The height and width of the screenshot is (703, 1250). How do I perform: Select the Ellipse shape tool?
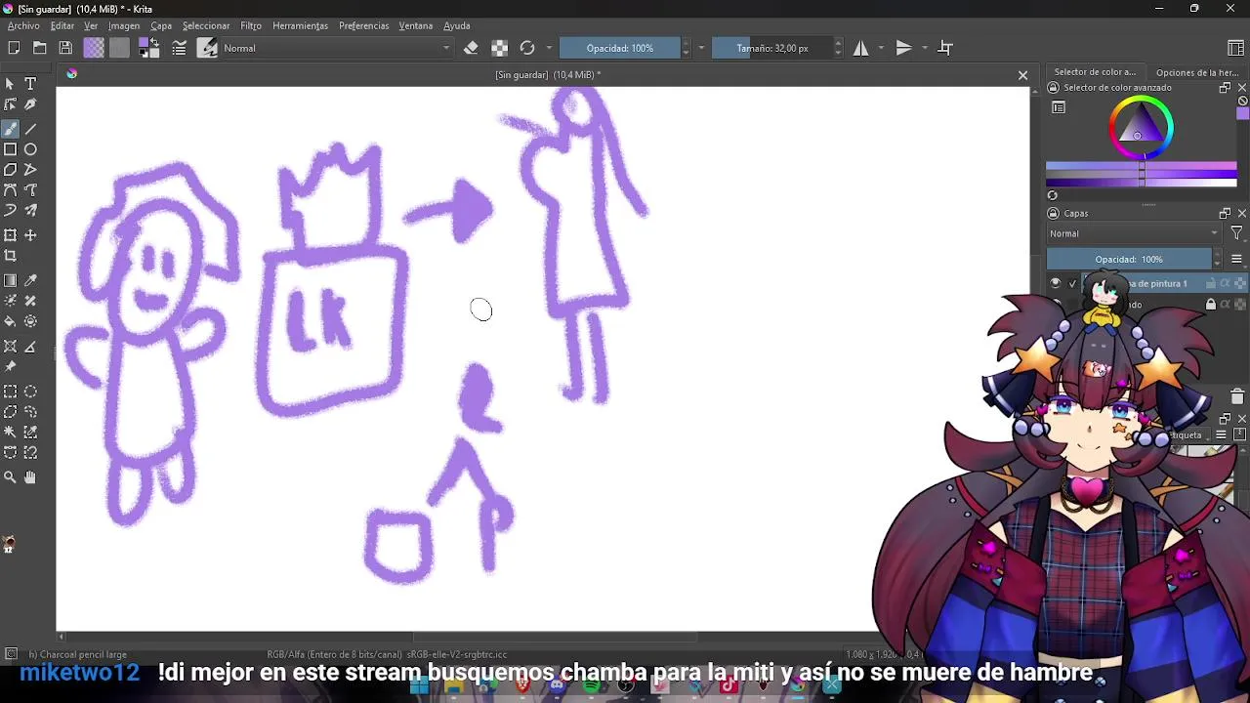30,149
